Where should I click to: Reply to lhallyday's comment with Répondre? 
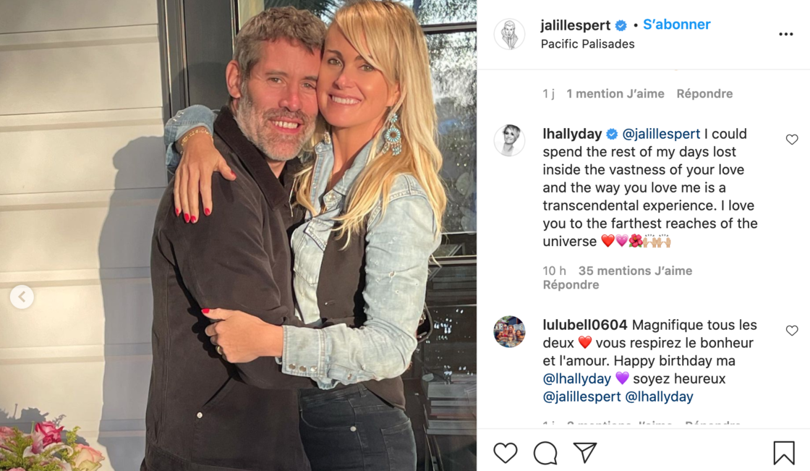coord(571,284)
